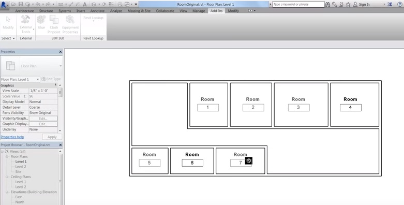Open External Tools in the ribbon
The height and width of the screenshot is (205, 404).
[26, 24]
